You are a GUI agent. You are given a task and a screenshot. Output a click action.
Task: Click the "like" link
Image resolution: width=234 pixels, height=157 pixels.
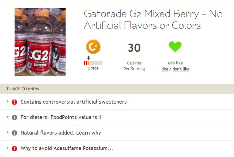[165, 69]
